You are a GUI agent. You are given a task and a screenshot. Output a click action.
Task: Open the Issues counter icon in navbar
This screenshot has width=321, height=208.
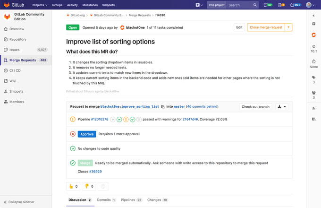coord(267,5)
